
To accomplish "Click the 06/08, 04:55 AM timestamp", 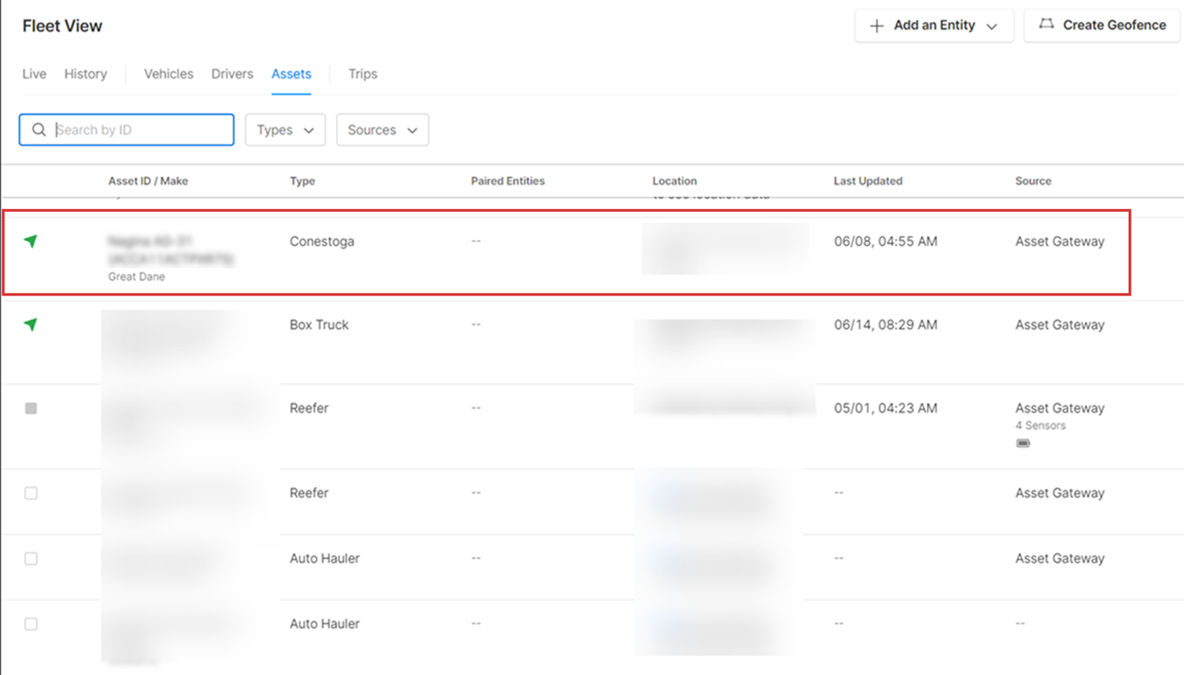I will point(885,241).
